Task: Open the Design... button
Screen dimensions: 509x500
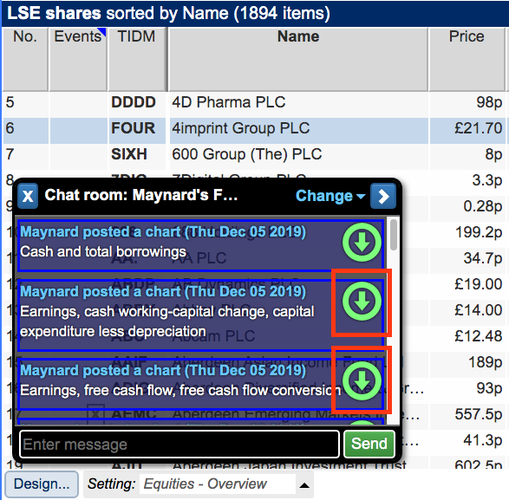Action: tap(42, 484)
